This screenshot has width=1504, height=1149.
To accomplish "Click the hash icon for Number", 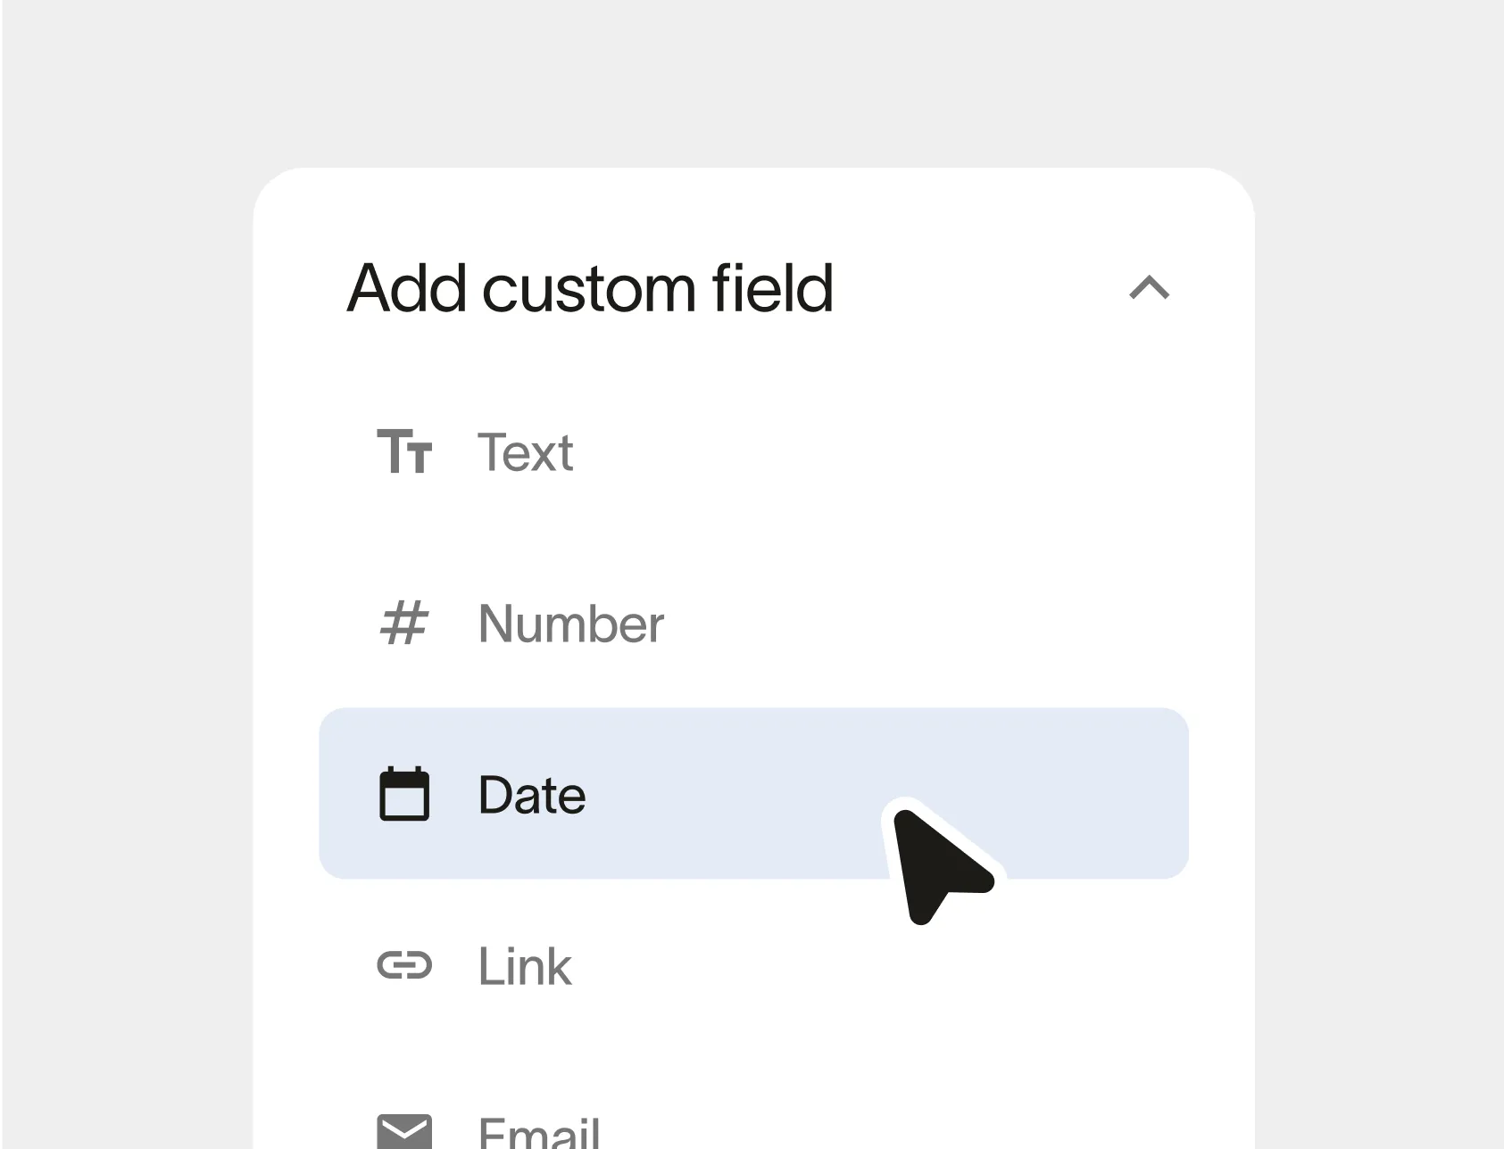I will point(404,623).
